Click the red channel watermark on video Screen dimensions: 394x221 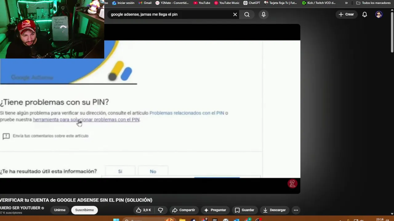click(292, 184)
